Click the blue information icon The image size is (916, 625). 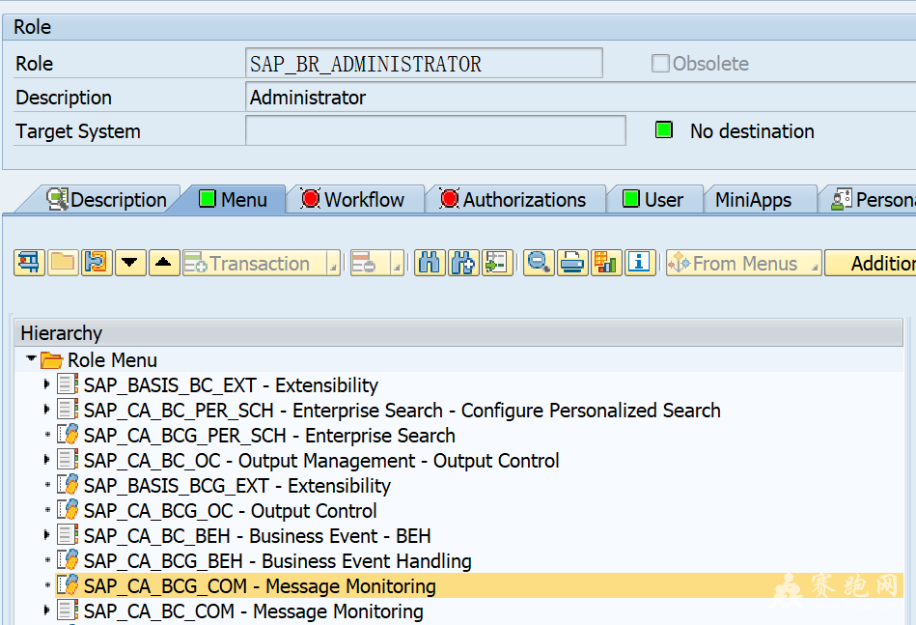(x=640, y=263)
